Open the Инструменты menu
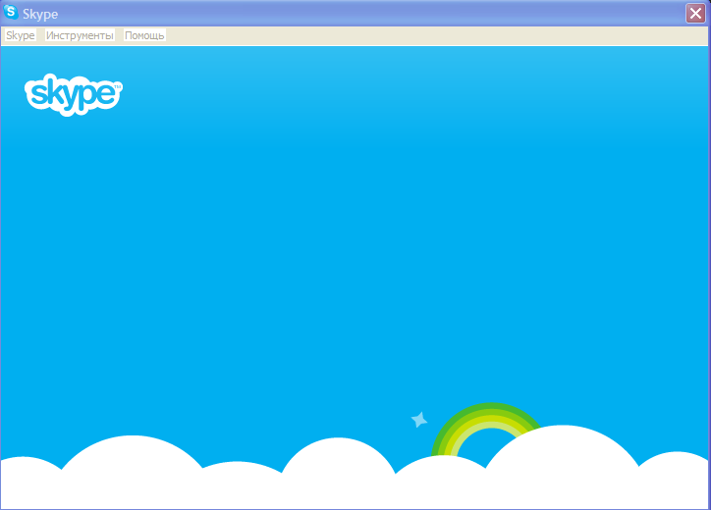This screenshot has height=510, width=711. click(80, 35)
